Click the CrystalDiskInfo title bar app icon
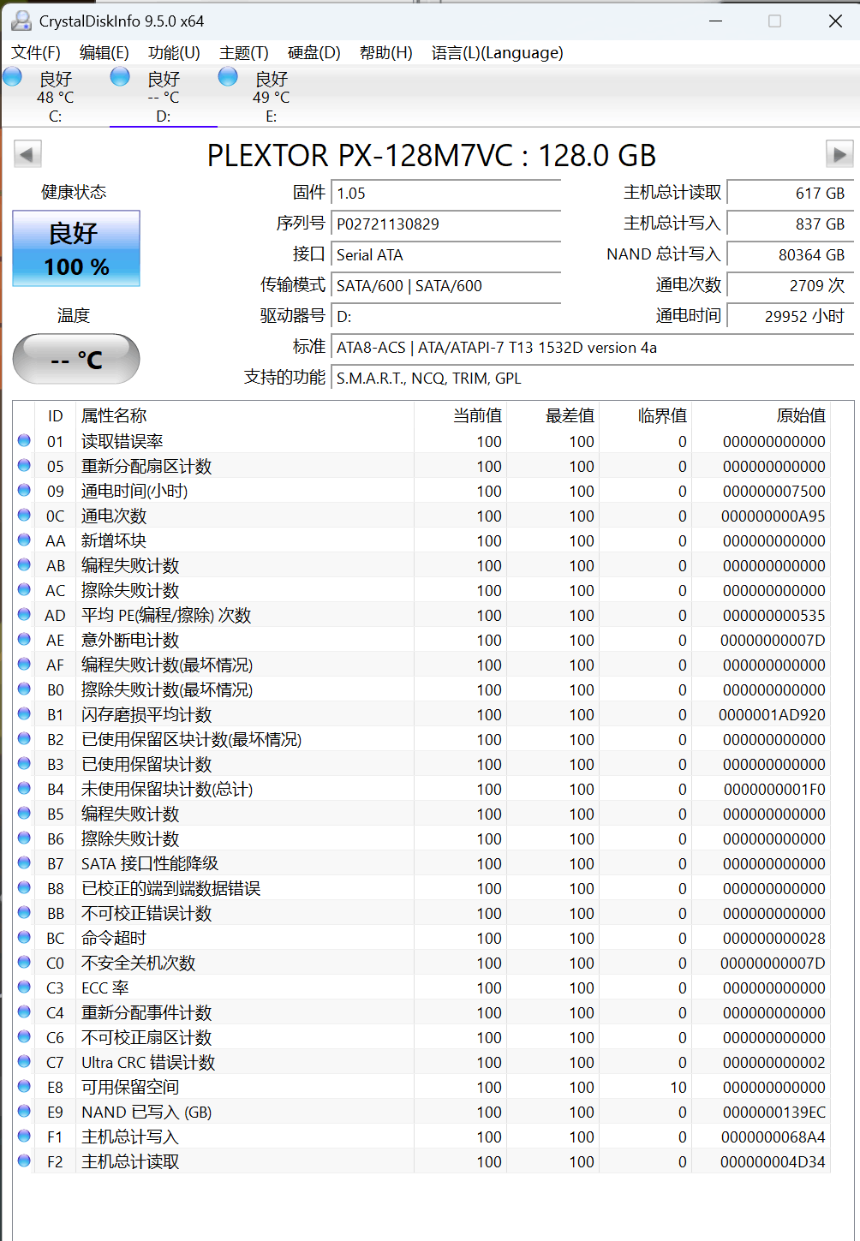Image resolution: width=860 pixels, height=1241 pixels. pyautogui.click(x=21, y=21)
